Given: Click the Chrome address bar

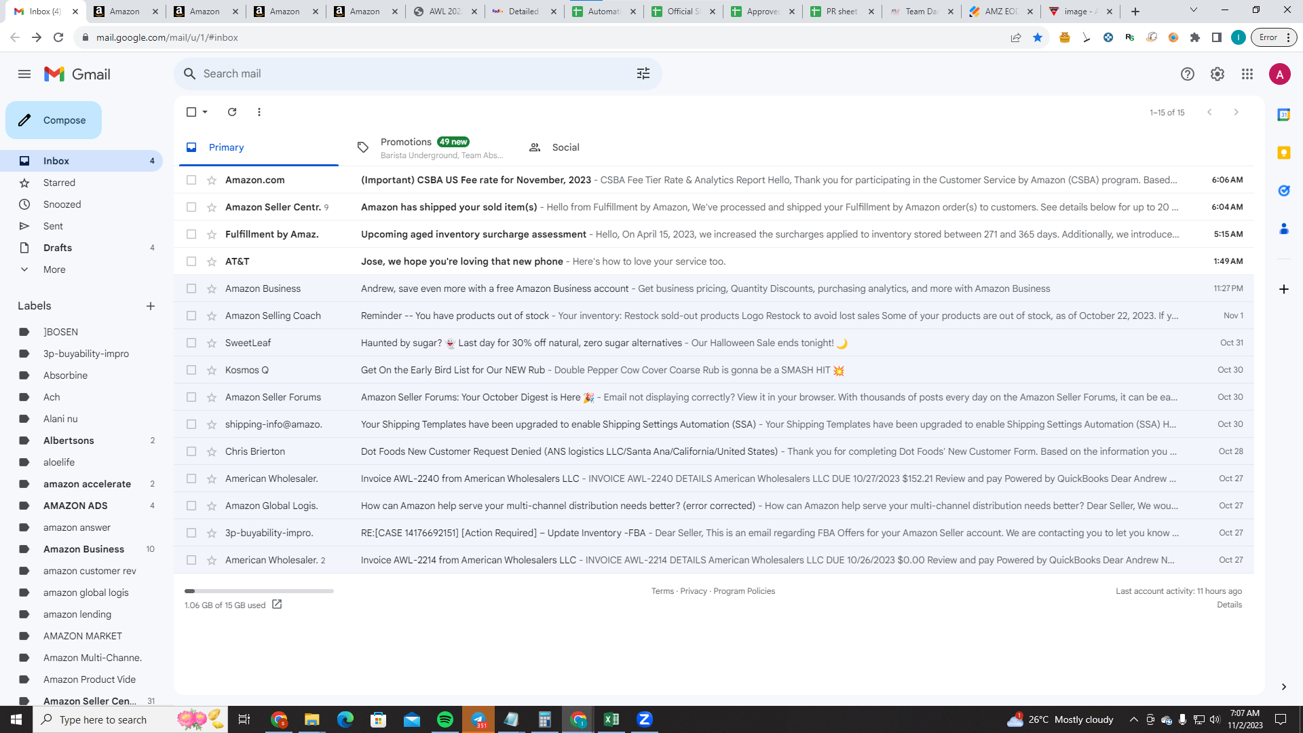Looking at the screenshot, I should [543, 37].
